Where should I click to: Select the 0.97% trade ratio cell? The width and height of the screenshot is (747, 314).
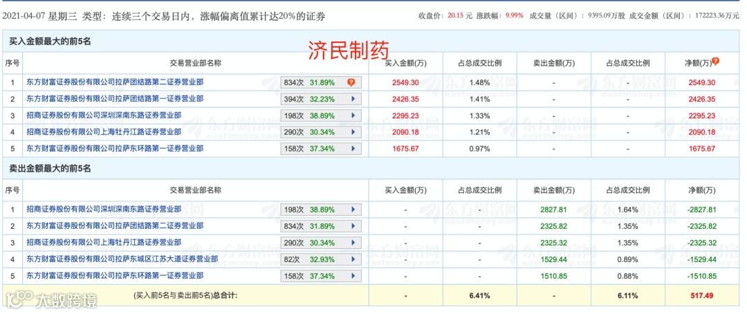pyautogui.click(x=480, y=149)
